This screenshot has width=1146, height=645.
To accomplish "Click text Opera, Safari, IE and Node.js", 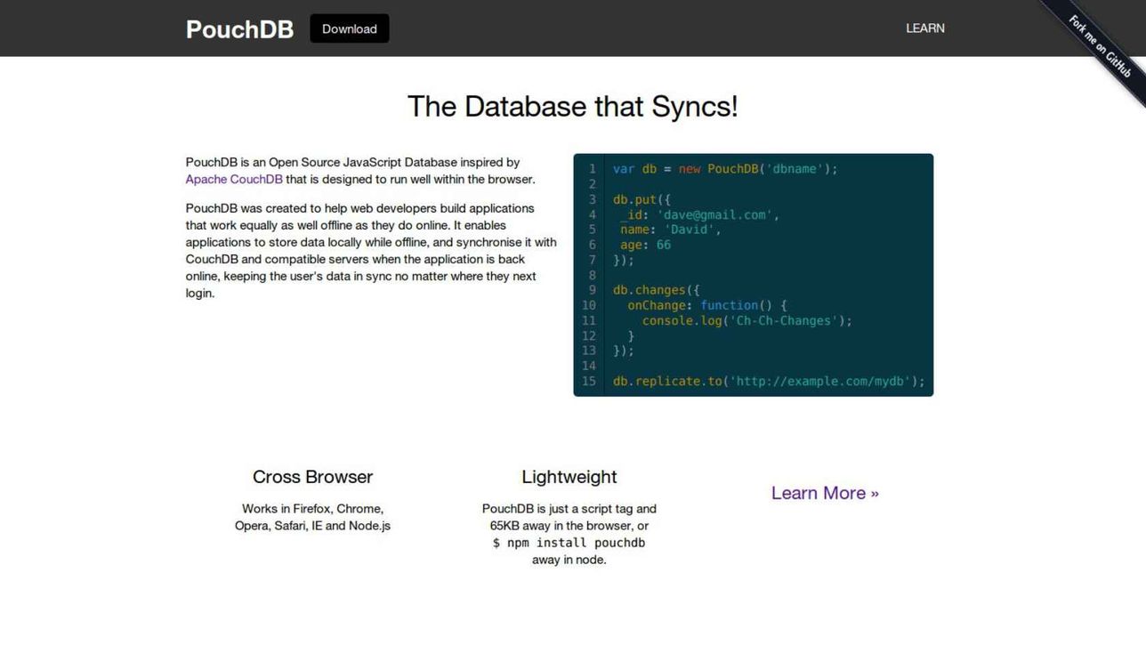I will [x=312, y=526].
